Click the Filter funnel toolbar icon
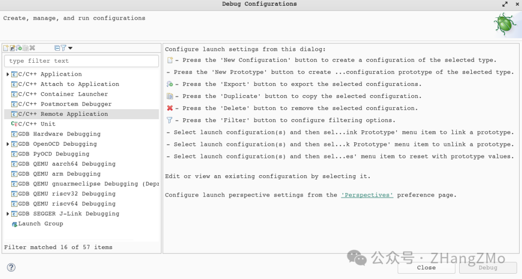The height and width of the screenshot is (279, 522). pyautogui.click(x=63, y=48)
